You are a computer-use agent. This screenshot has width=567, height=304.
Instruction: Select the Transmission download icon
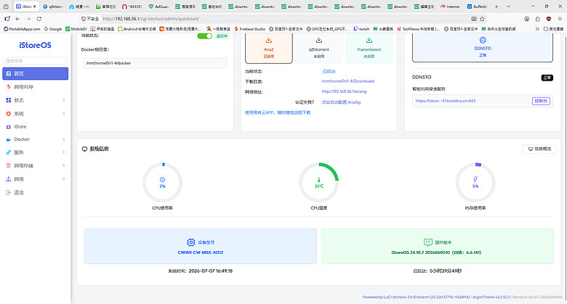(x=369, y=40)
